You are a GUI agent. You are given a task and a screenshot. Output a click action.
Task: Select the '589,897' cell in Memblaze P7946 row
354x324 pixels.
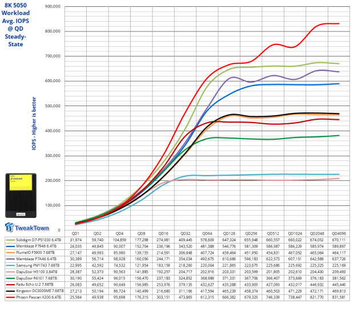tap(339, 246)
